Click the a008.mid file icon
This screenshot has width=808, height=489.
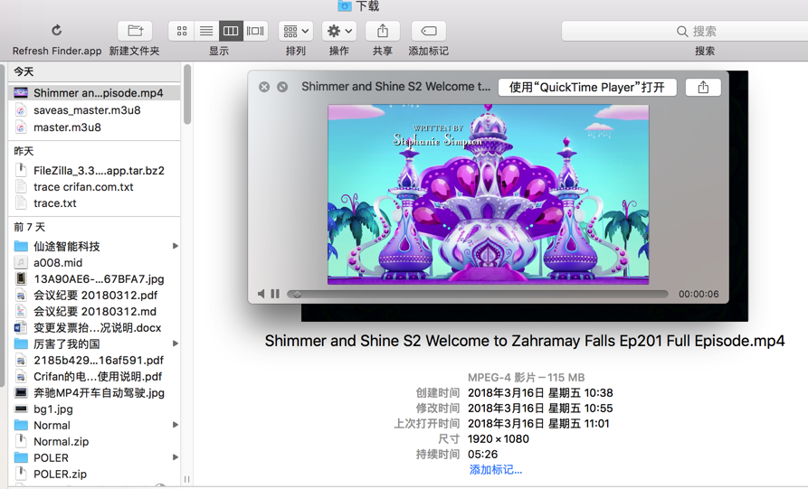[x=21, y=262]
